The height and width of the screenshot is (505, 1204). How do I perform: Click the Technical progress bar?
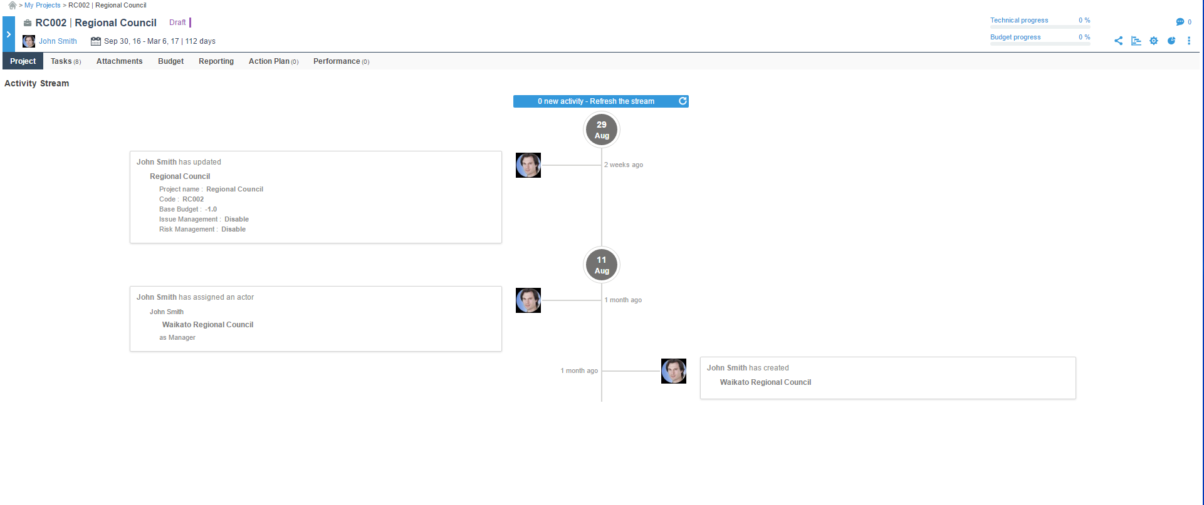[x=1040, y=27]
